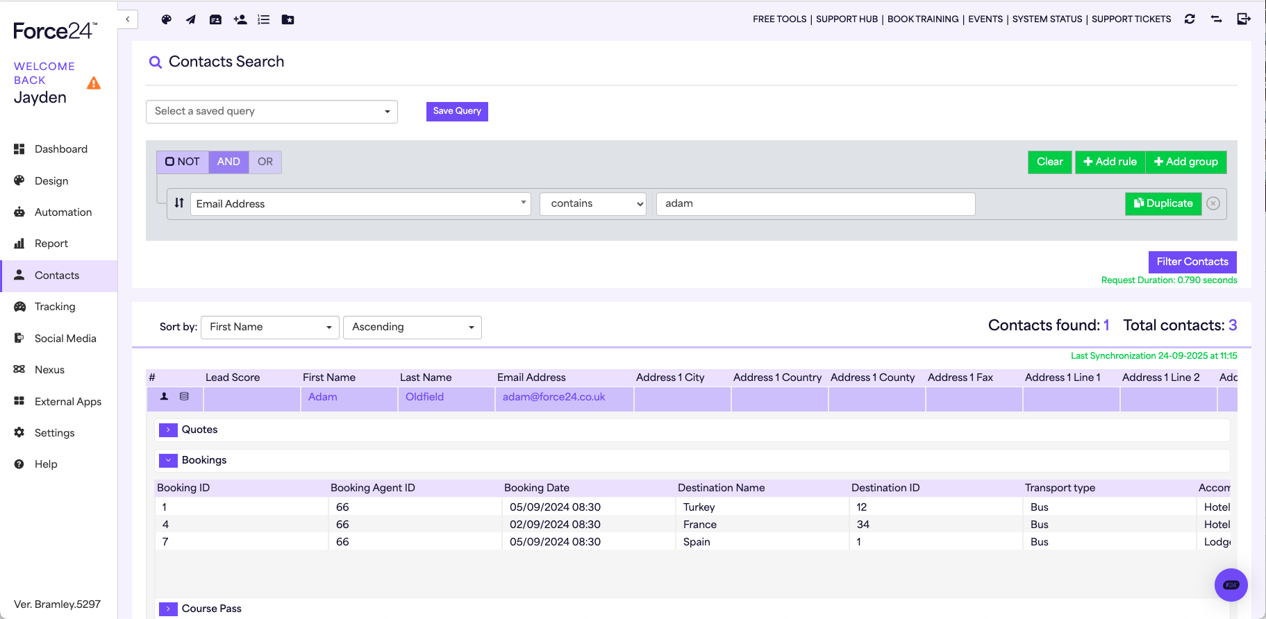The width and height of the screenshot is (1266, 619).
Task: Expand the Quotes section
Action: (x=168, y=430)
